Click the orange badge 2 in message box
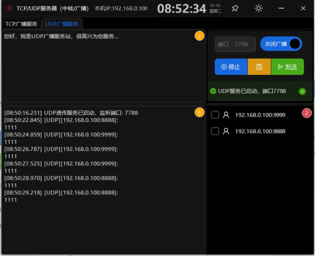 [199, 36]
